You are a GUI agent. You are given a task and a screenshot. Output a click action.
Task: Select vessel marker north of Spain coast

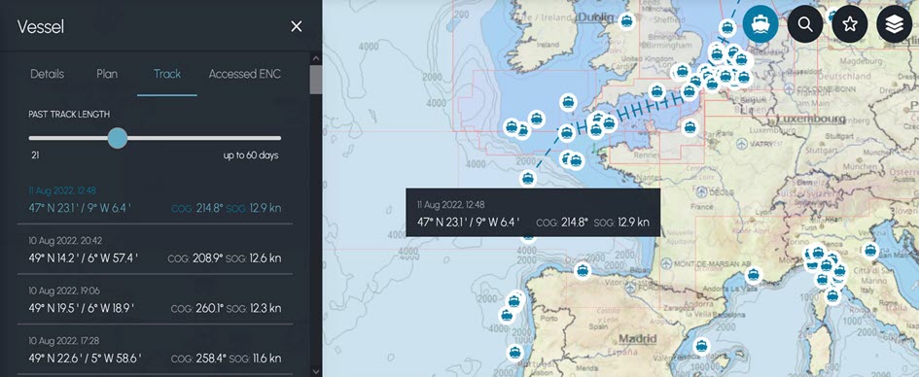(582, 270)
